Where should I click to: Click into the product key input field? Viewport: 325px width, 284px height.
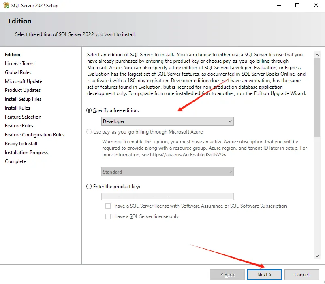167,196
